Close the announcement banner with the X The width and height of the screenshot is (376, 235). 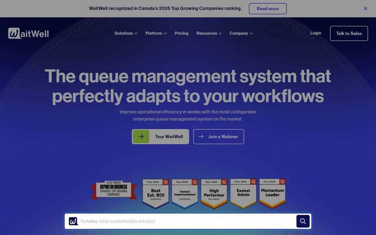365,9
